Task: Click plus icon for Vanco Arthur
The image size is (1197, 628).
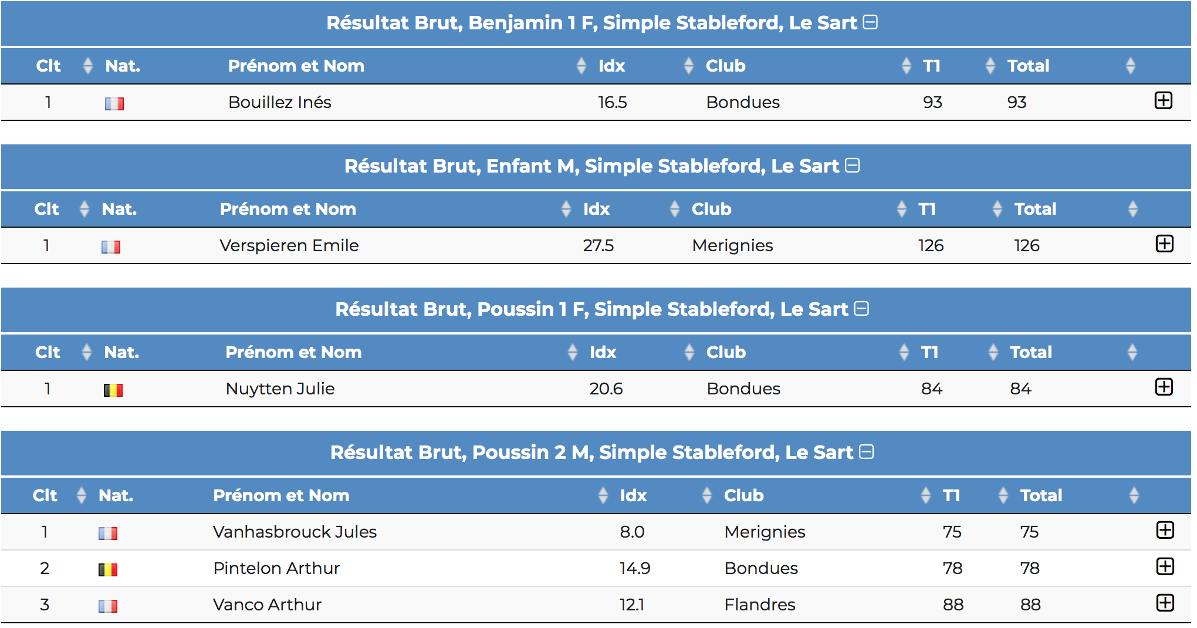Action: (1165, 603)
